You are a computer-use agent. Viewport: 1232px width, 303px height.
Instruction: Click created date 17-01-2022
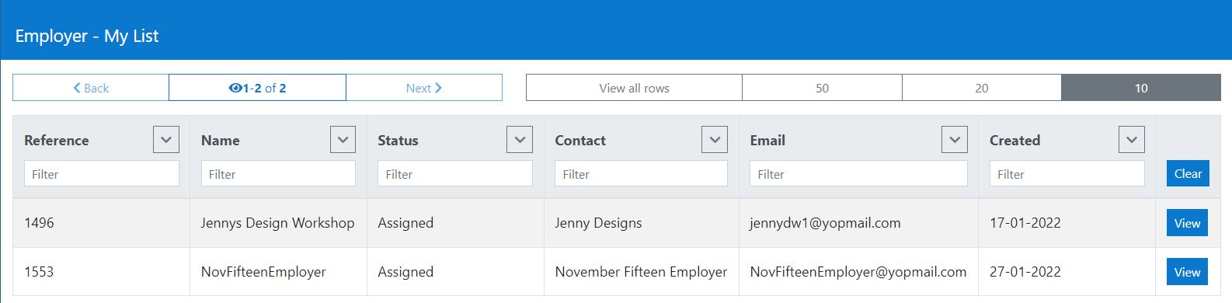1025,223
